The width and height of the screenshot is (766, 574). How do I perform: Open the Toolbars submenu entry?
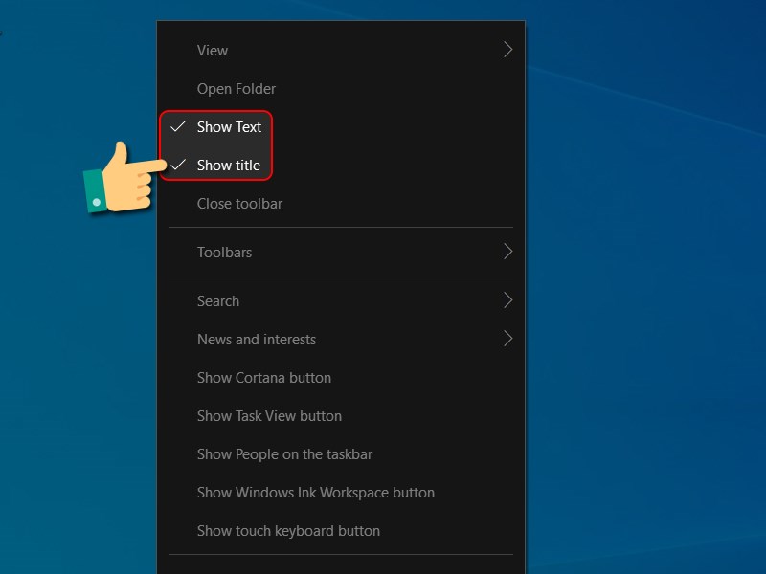coord(341,253)
